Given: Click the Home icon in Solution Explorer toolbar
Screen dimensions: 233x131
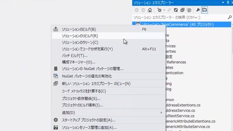Looking at the screenshot, I should [x=150, y=10].
